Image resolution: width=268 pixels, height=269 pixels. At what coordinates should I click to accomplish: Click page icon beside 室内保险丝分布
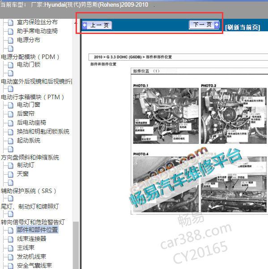pyautogui.click(x=11, y=22)
